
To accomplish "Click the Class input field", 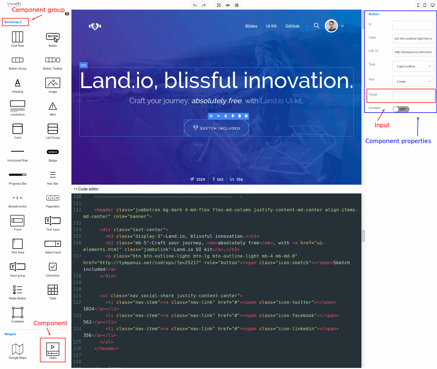I will (413, 39).
